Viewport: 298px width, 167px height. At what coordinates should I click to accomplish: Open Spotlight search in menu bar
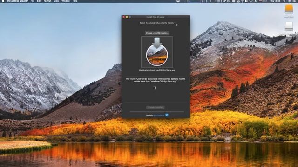point(284,1)
